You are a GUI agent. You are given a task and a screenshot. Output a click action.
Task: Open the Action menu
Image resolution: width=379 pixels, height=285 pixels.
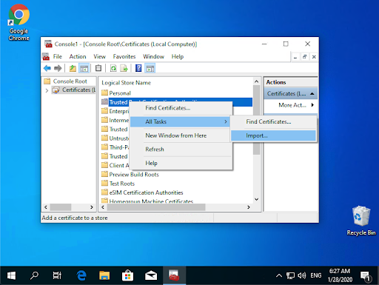click(78, 56)
